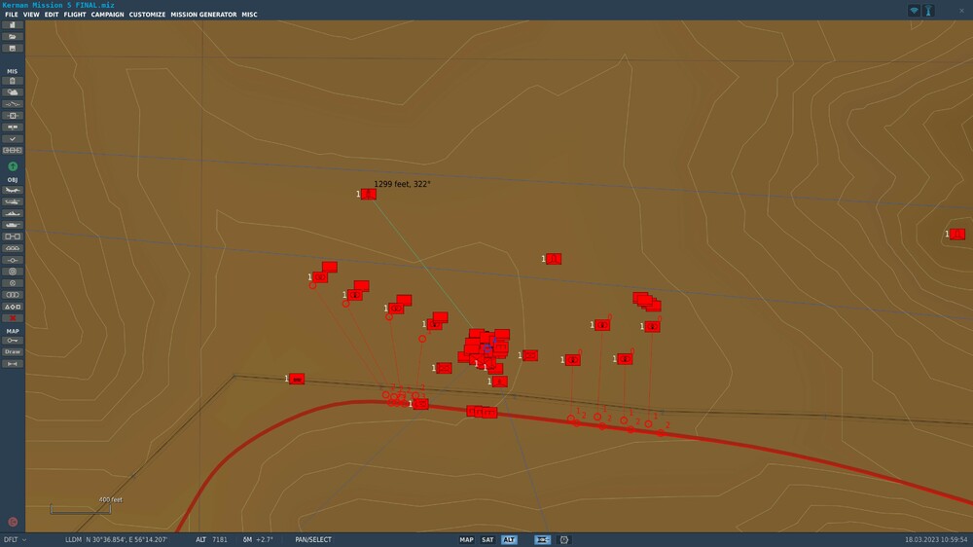The image size is (973, 547).
Task: Click the hexagon icon in the bottom status bar
Action: point(564,540)
